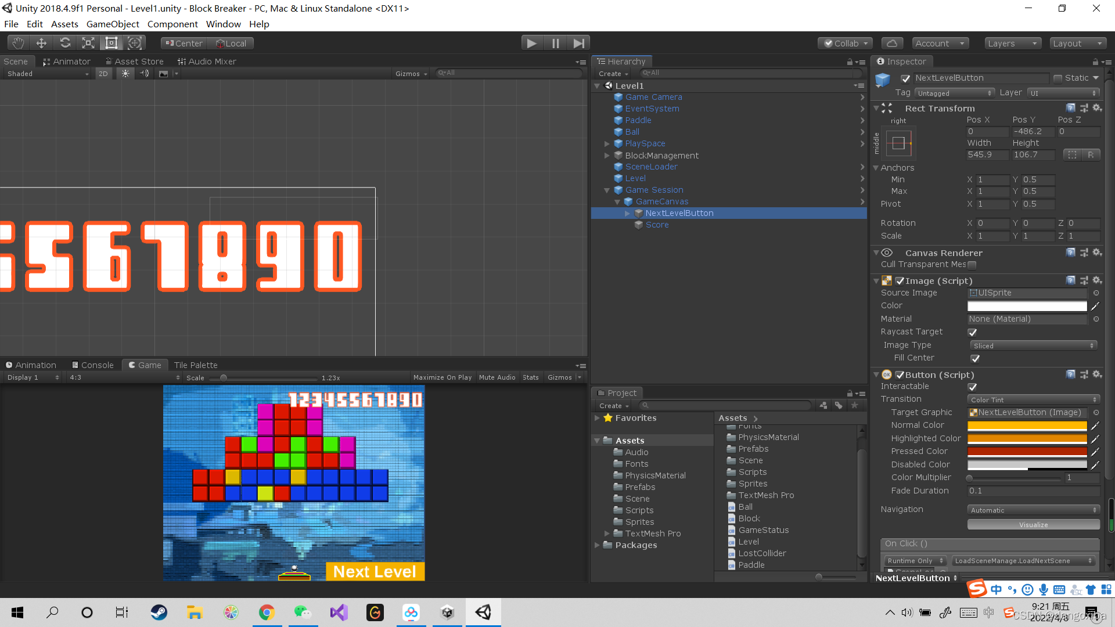Open the cloud services icon
The image size is (1115, 627).
coord(892,43)
